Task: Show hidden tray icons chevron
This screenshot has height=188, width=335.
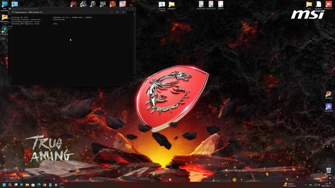Action: tap(306, 185)
